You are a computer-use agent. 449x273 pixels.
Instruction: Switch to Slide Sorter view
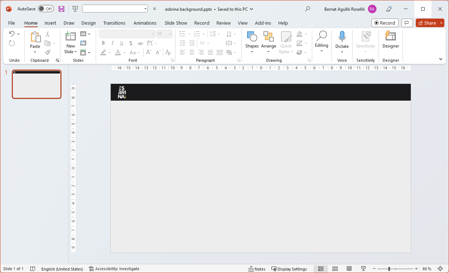(335, 269)
